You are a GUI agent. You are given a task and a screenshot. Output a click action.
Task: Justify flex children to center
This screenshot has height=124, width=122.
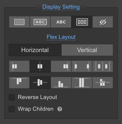coord(40,66)
